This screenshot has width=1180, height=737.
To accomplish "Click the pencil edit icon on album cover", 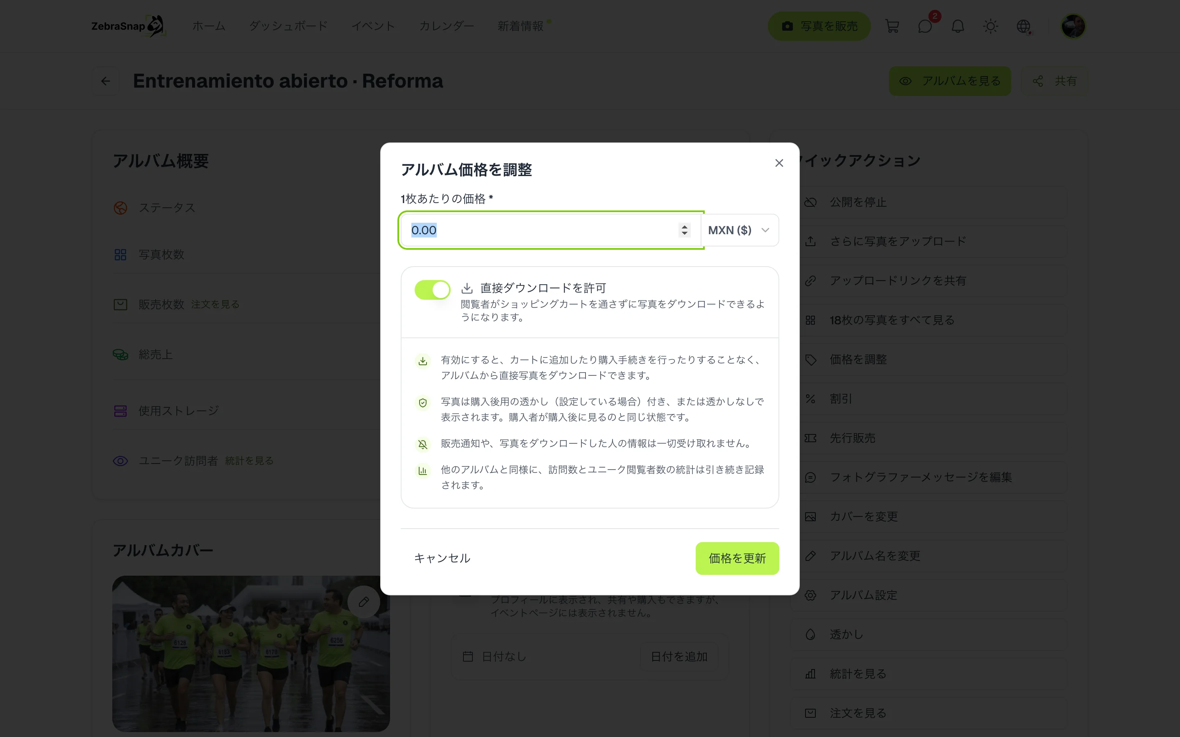I will 364,602.
